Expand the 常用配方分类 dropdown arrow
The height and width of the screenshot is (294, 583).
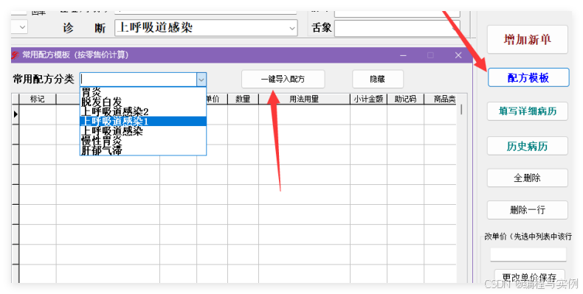click(201, 80)
